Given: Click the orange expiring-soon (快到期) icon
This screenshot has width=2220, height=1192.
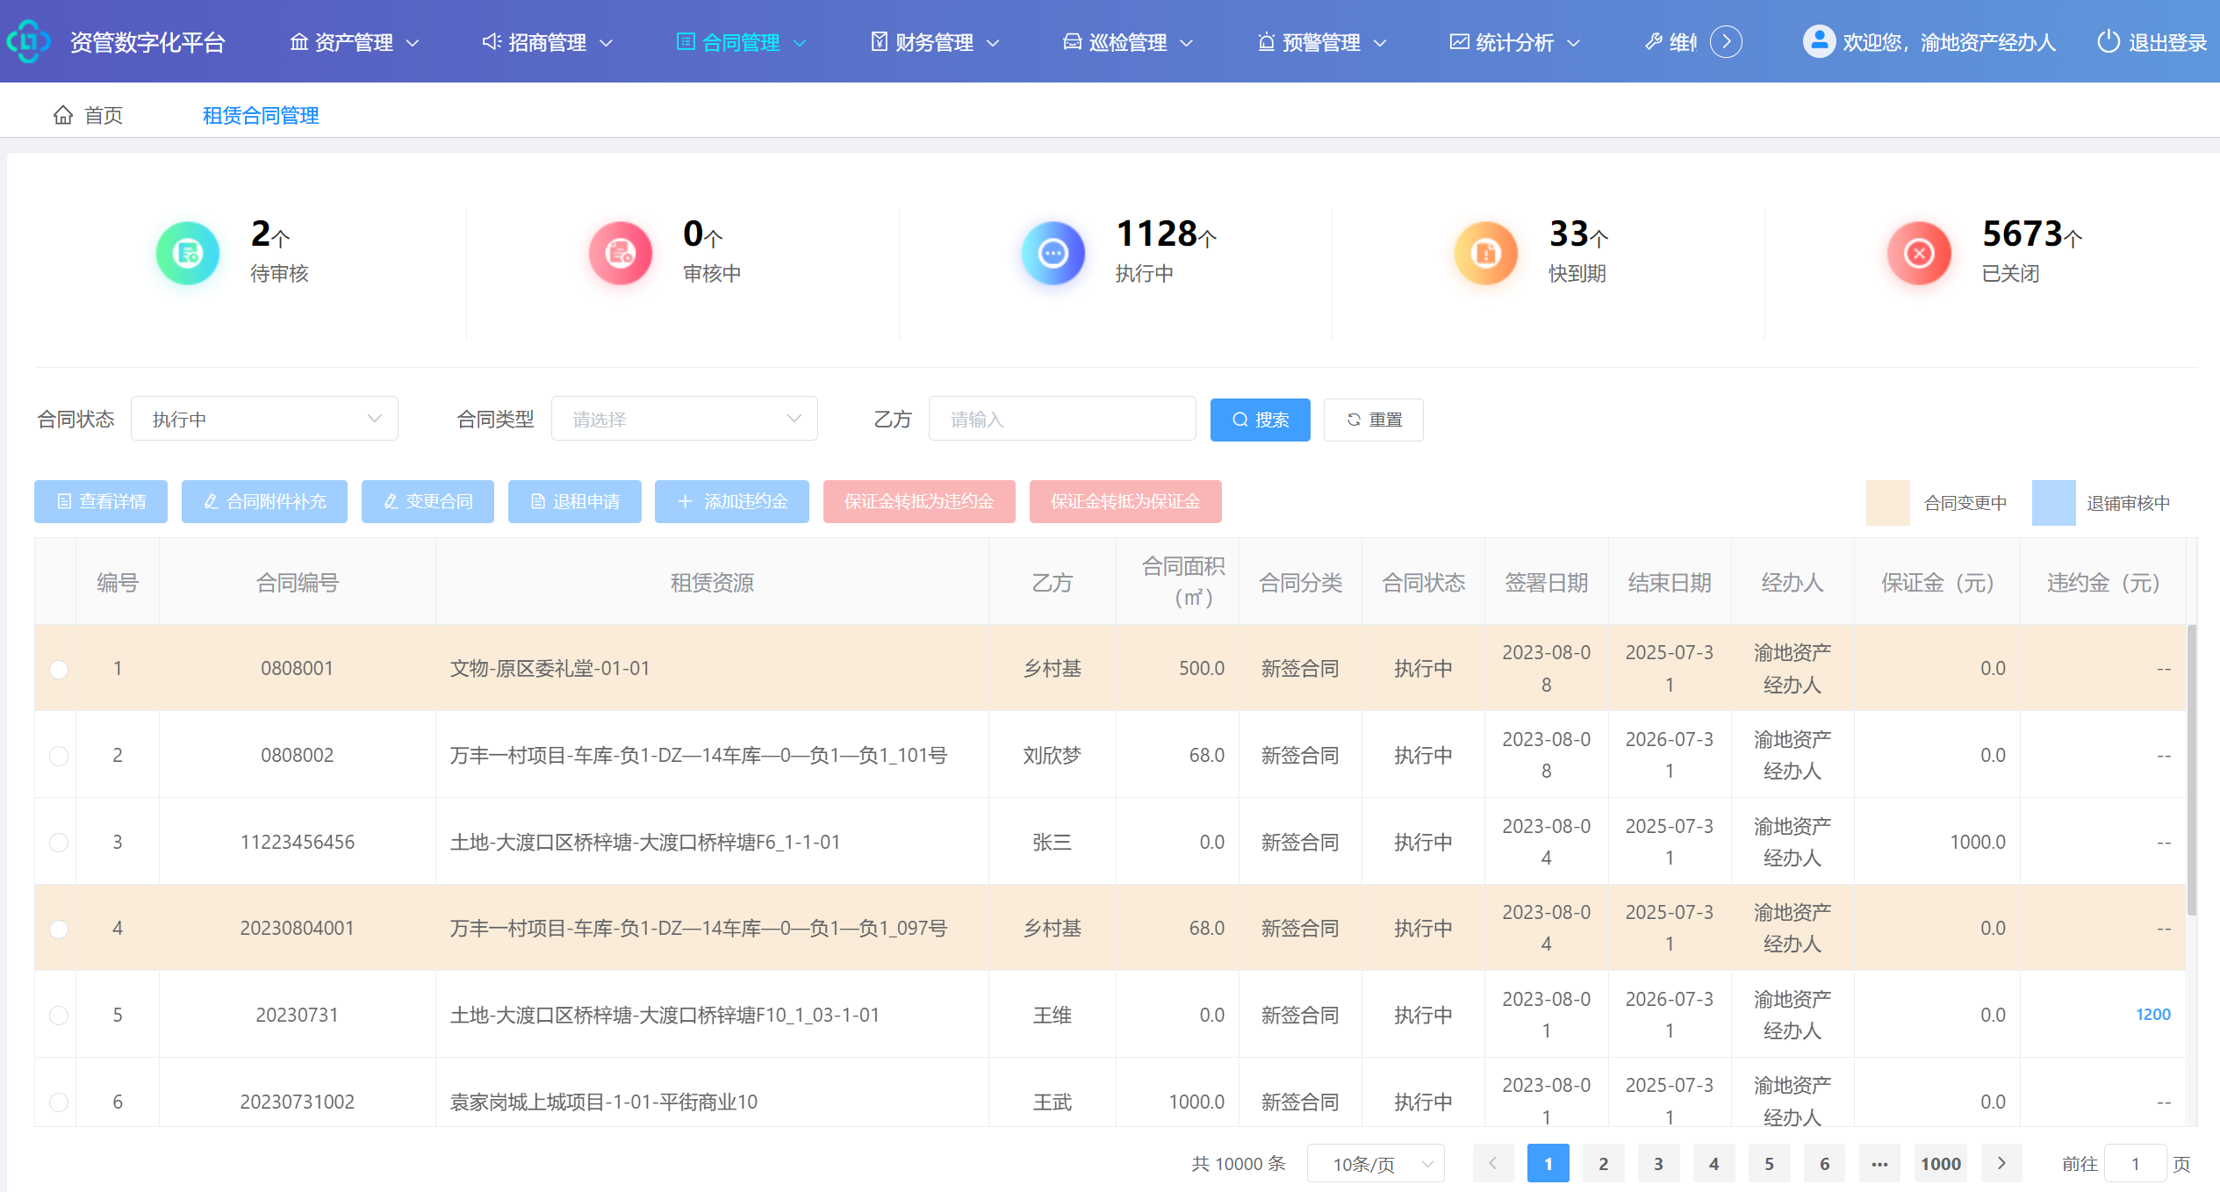Looking at the screenshot, I should click(1486, 254).
